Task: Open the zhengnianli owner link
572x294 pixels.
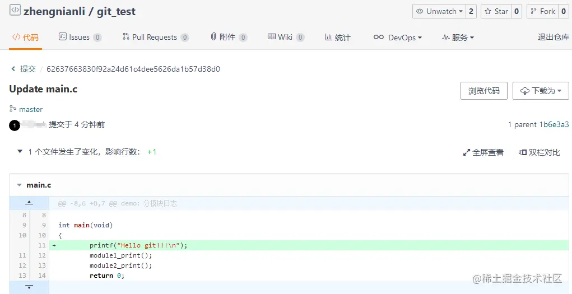Action: click(54, 11)
